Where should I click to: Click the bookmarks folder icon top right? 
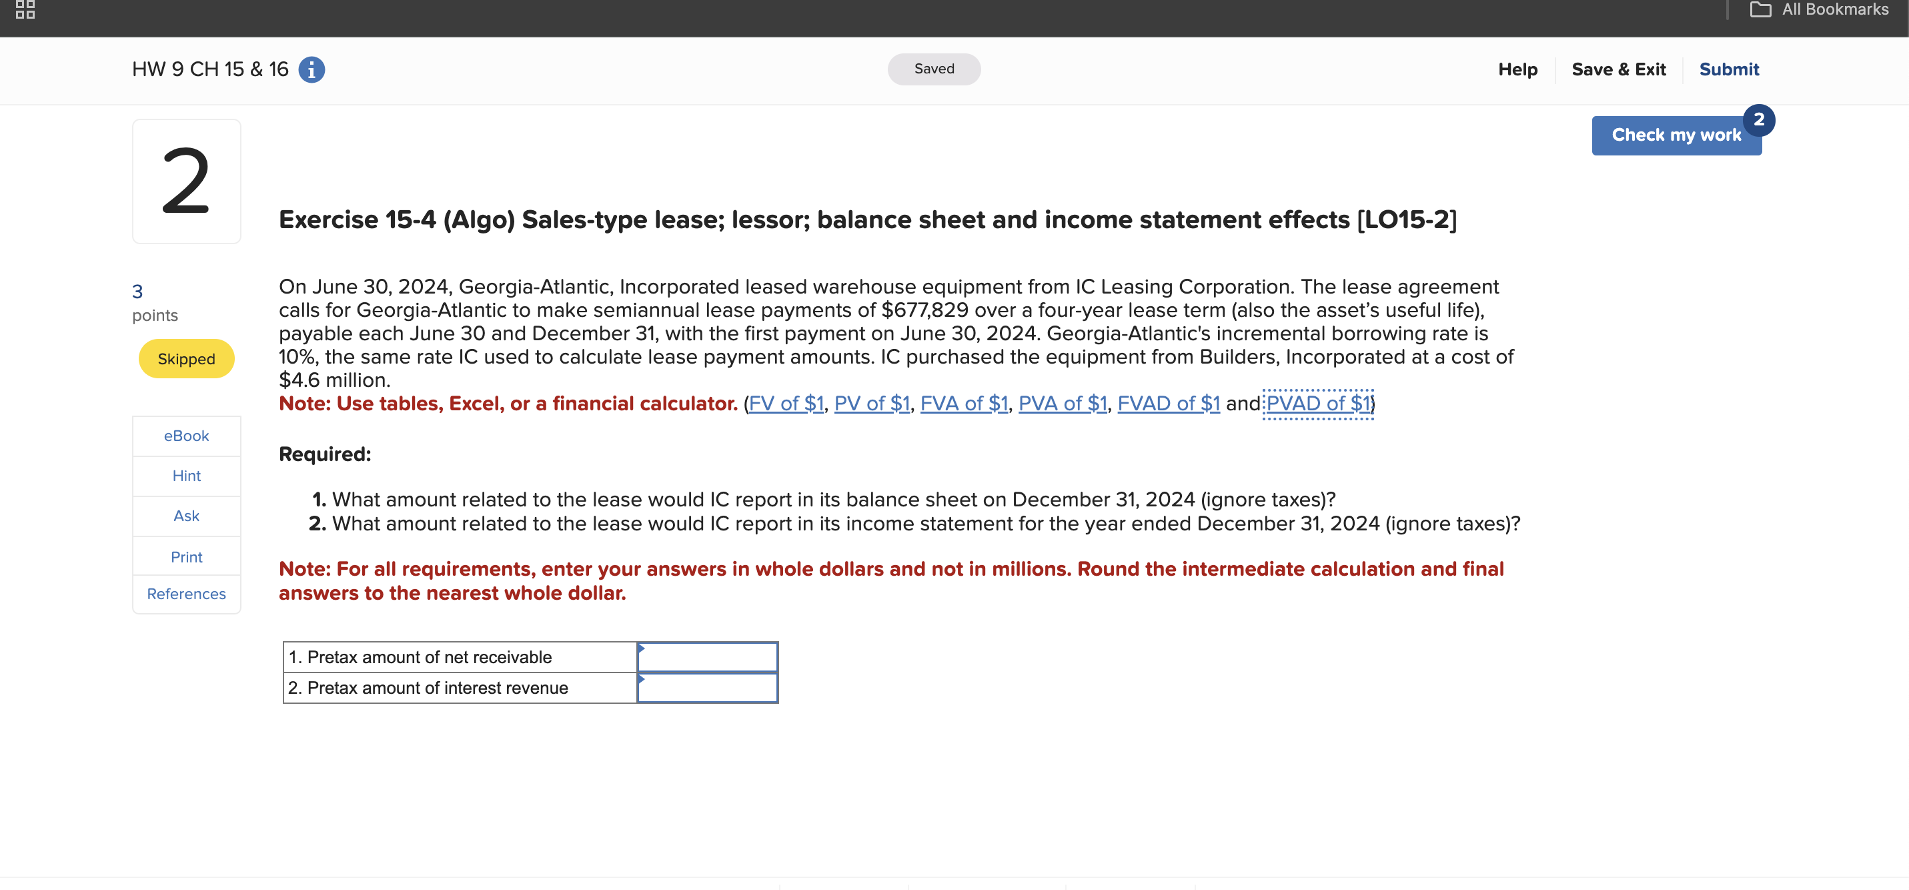(1761, 8)
